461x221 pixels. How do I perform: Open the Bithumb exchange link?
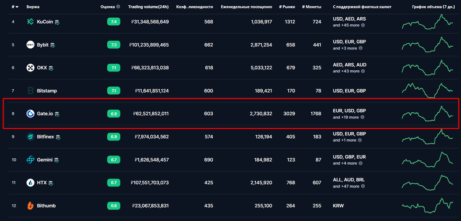47,205
